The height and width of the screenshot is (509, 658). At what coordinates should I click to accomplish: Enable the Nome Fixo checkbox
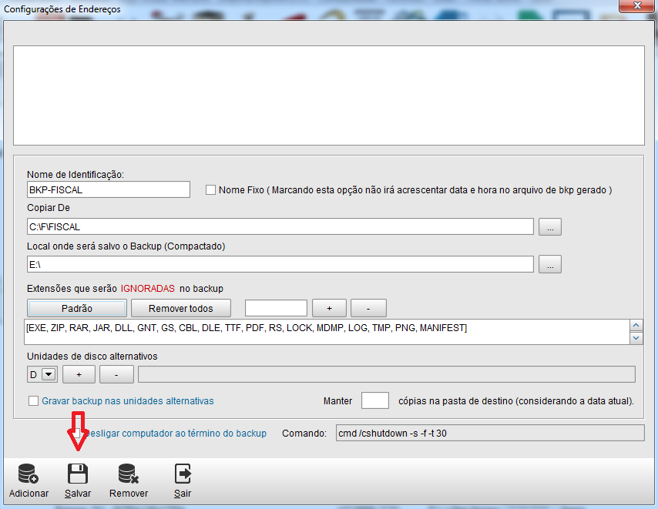point(211,189)
